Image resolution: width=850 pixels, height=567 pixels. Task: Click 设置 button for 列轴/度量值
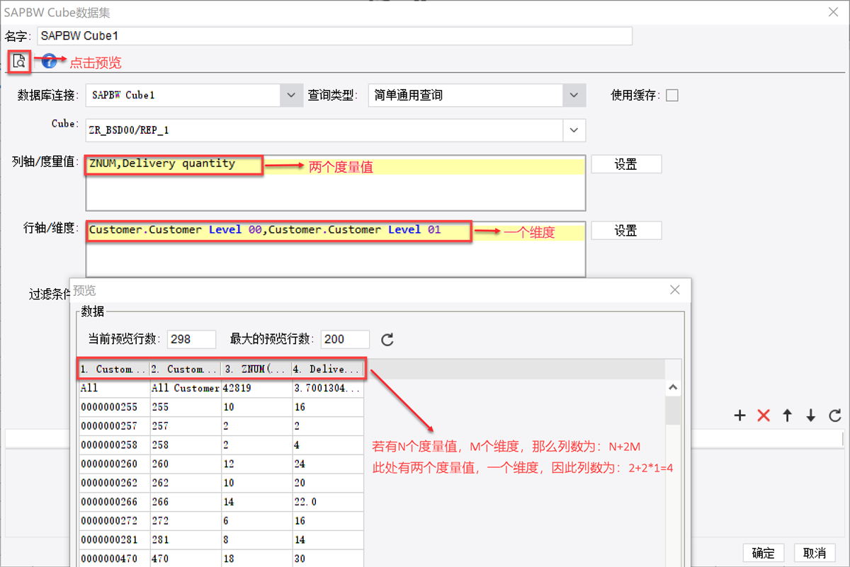626,164
